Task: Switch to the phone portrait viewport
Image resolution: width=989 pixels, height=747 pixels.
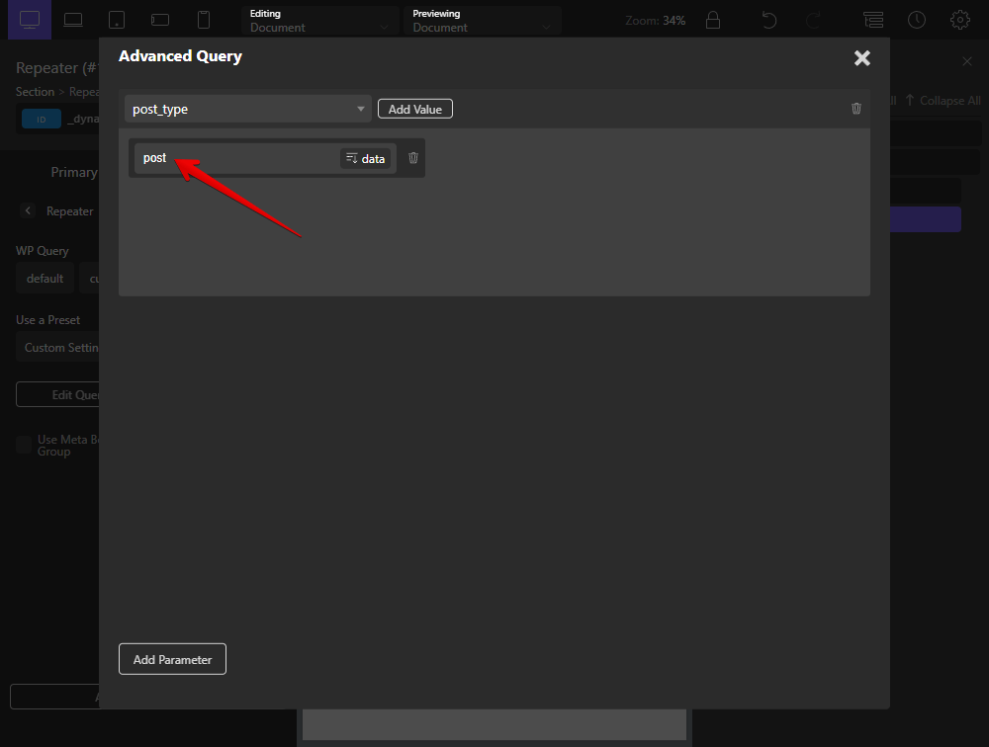Action: click(x=204, y=20)
